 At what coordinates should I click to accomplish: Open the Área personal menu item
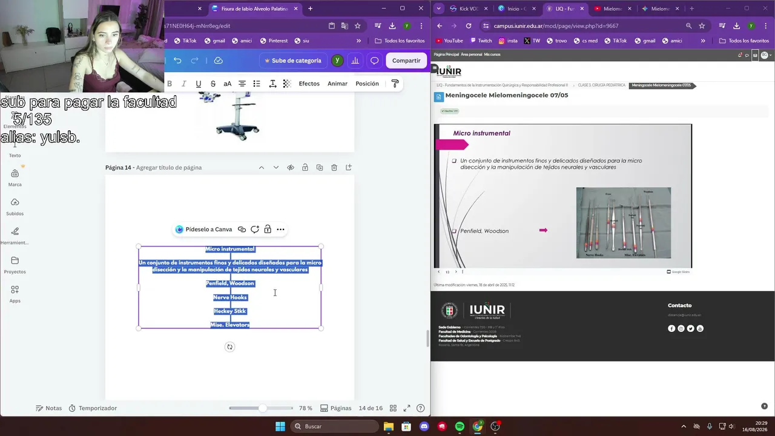coord(471,54)
